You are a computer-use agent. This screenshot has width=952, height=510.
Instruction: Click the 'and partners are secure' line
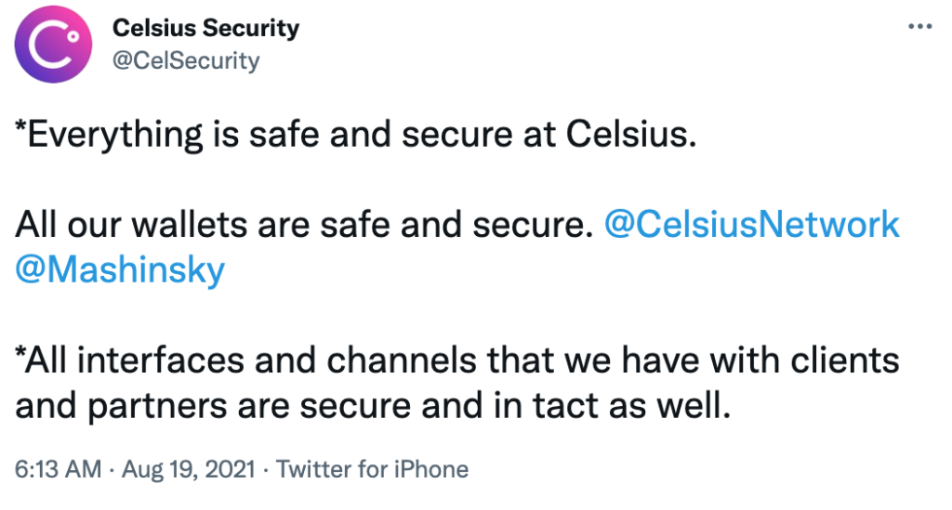tap(373, 406)
